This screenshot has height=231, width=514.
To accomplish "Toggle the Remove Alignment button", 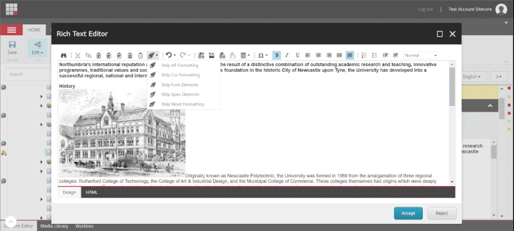I will tap(350, 55).
